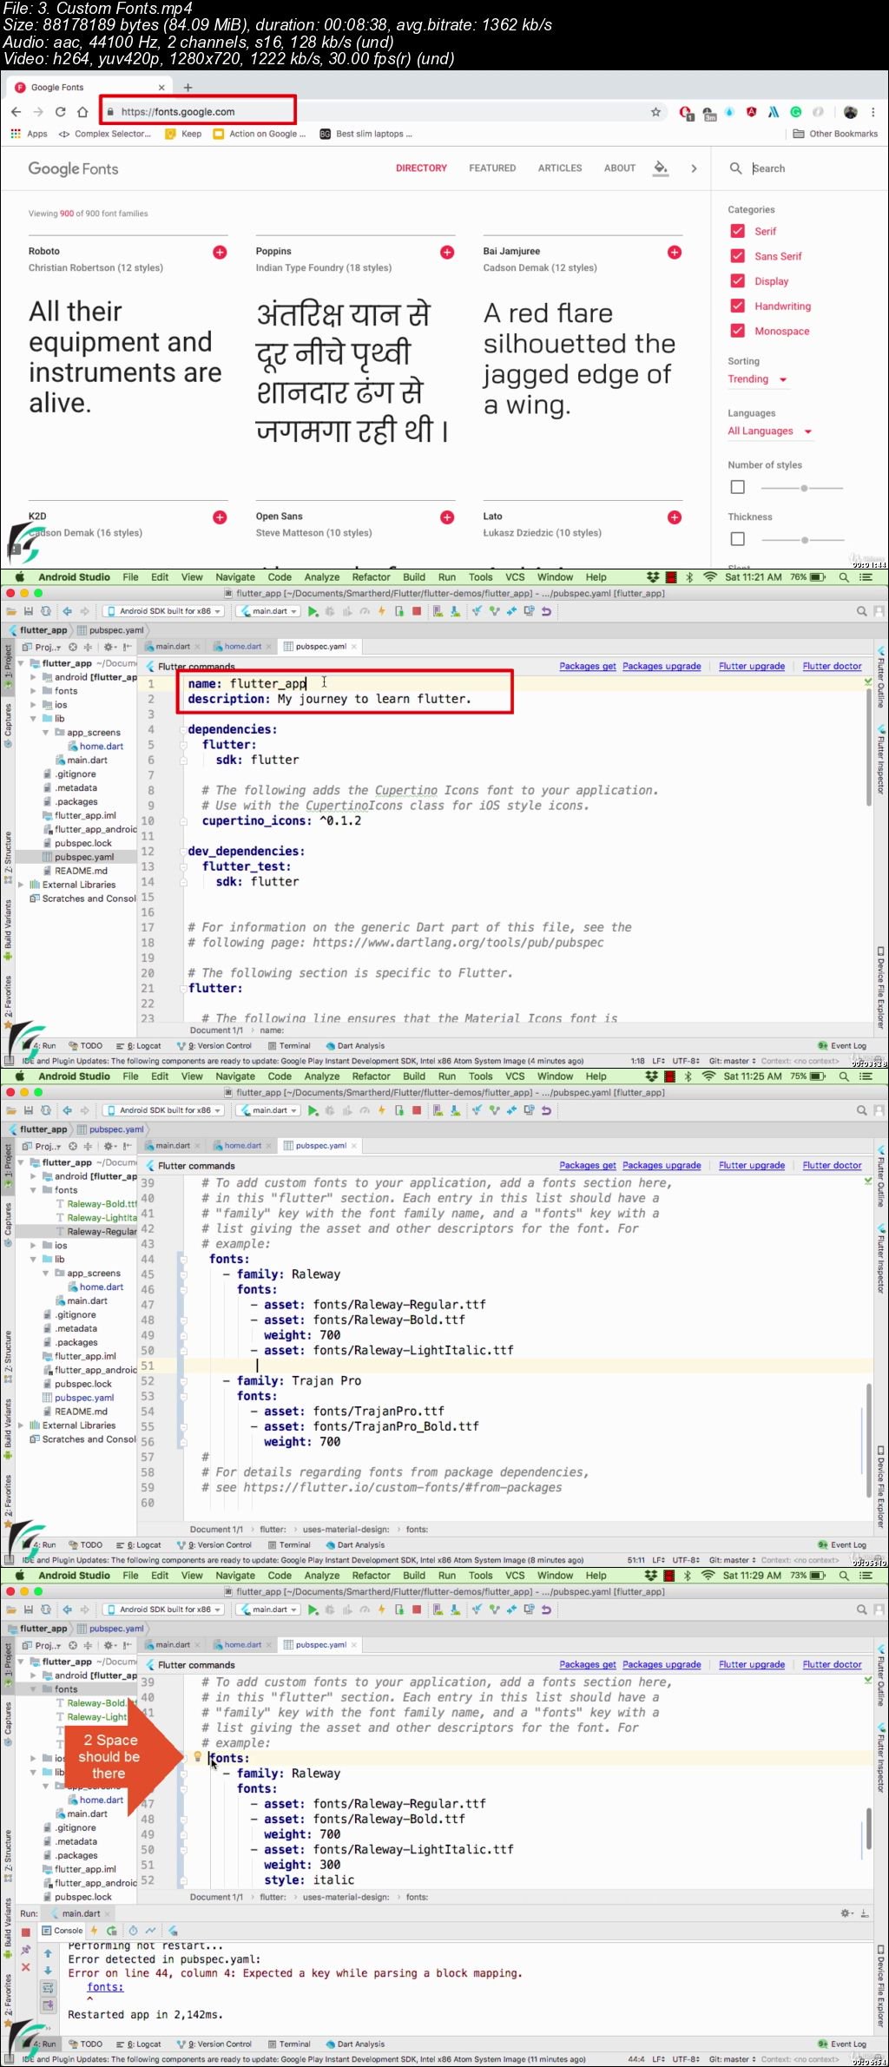889x2067 pixels.
Task: Switch to main.dart tab in 11:25 AM editor
Action: point(173,1146)
